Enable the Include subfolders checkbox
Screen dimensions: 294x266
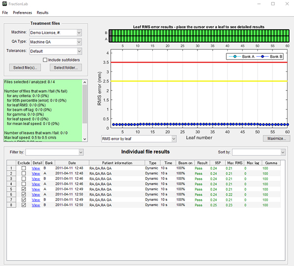(45, 60)
